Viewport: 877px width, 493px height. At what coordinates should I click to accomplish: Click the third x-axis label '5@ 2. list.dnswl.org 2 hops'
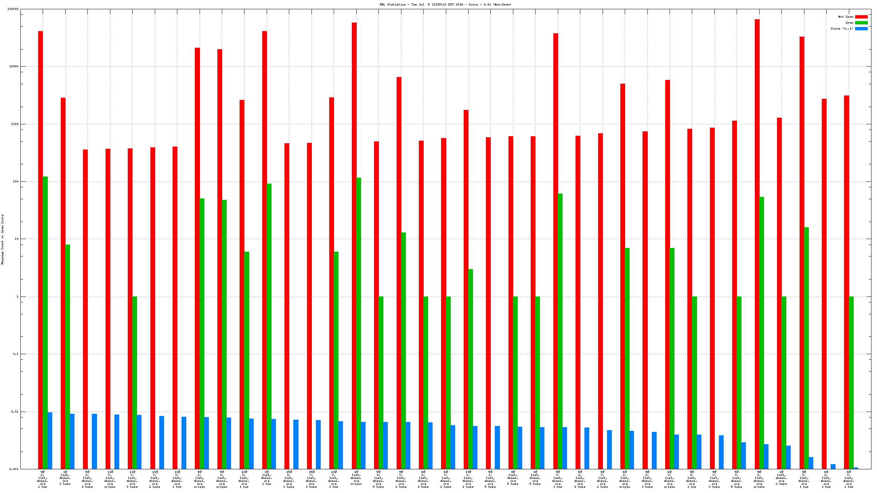(x=87, y=479)
